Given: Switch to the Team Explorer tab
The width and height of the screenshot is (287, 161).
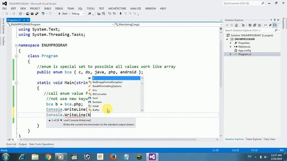Looking at the screenshot, I should tap(253, 139).
